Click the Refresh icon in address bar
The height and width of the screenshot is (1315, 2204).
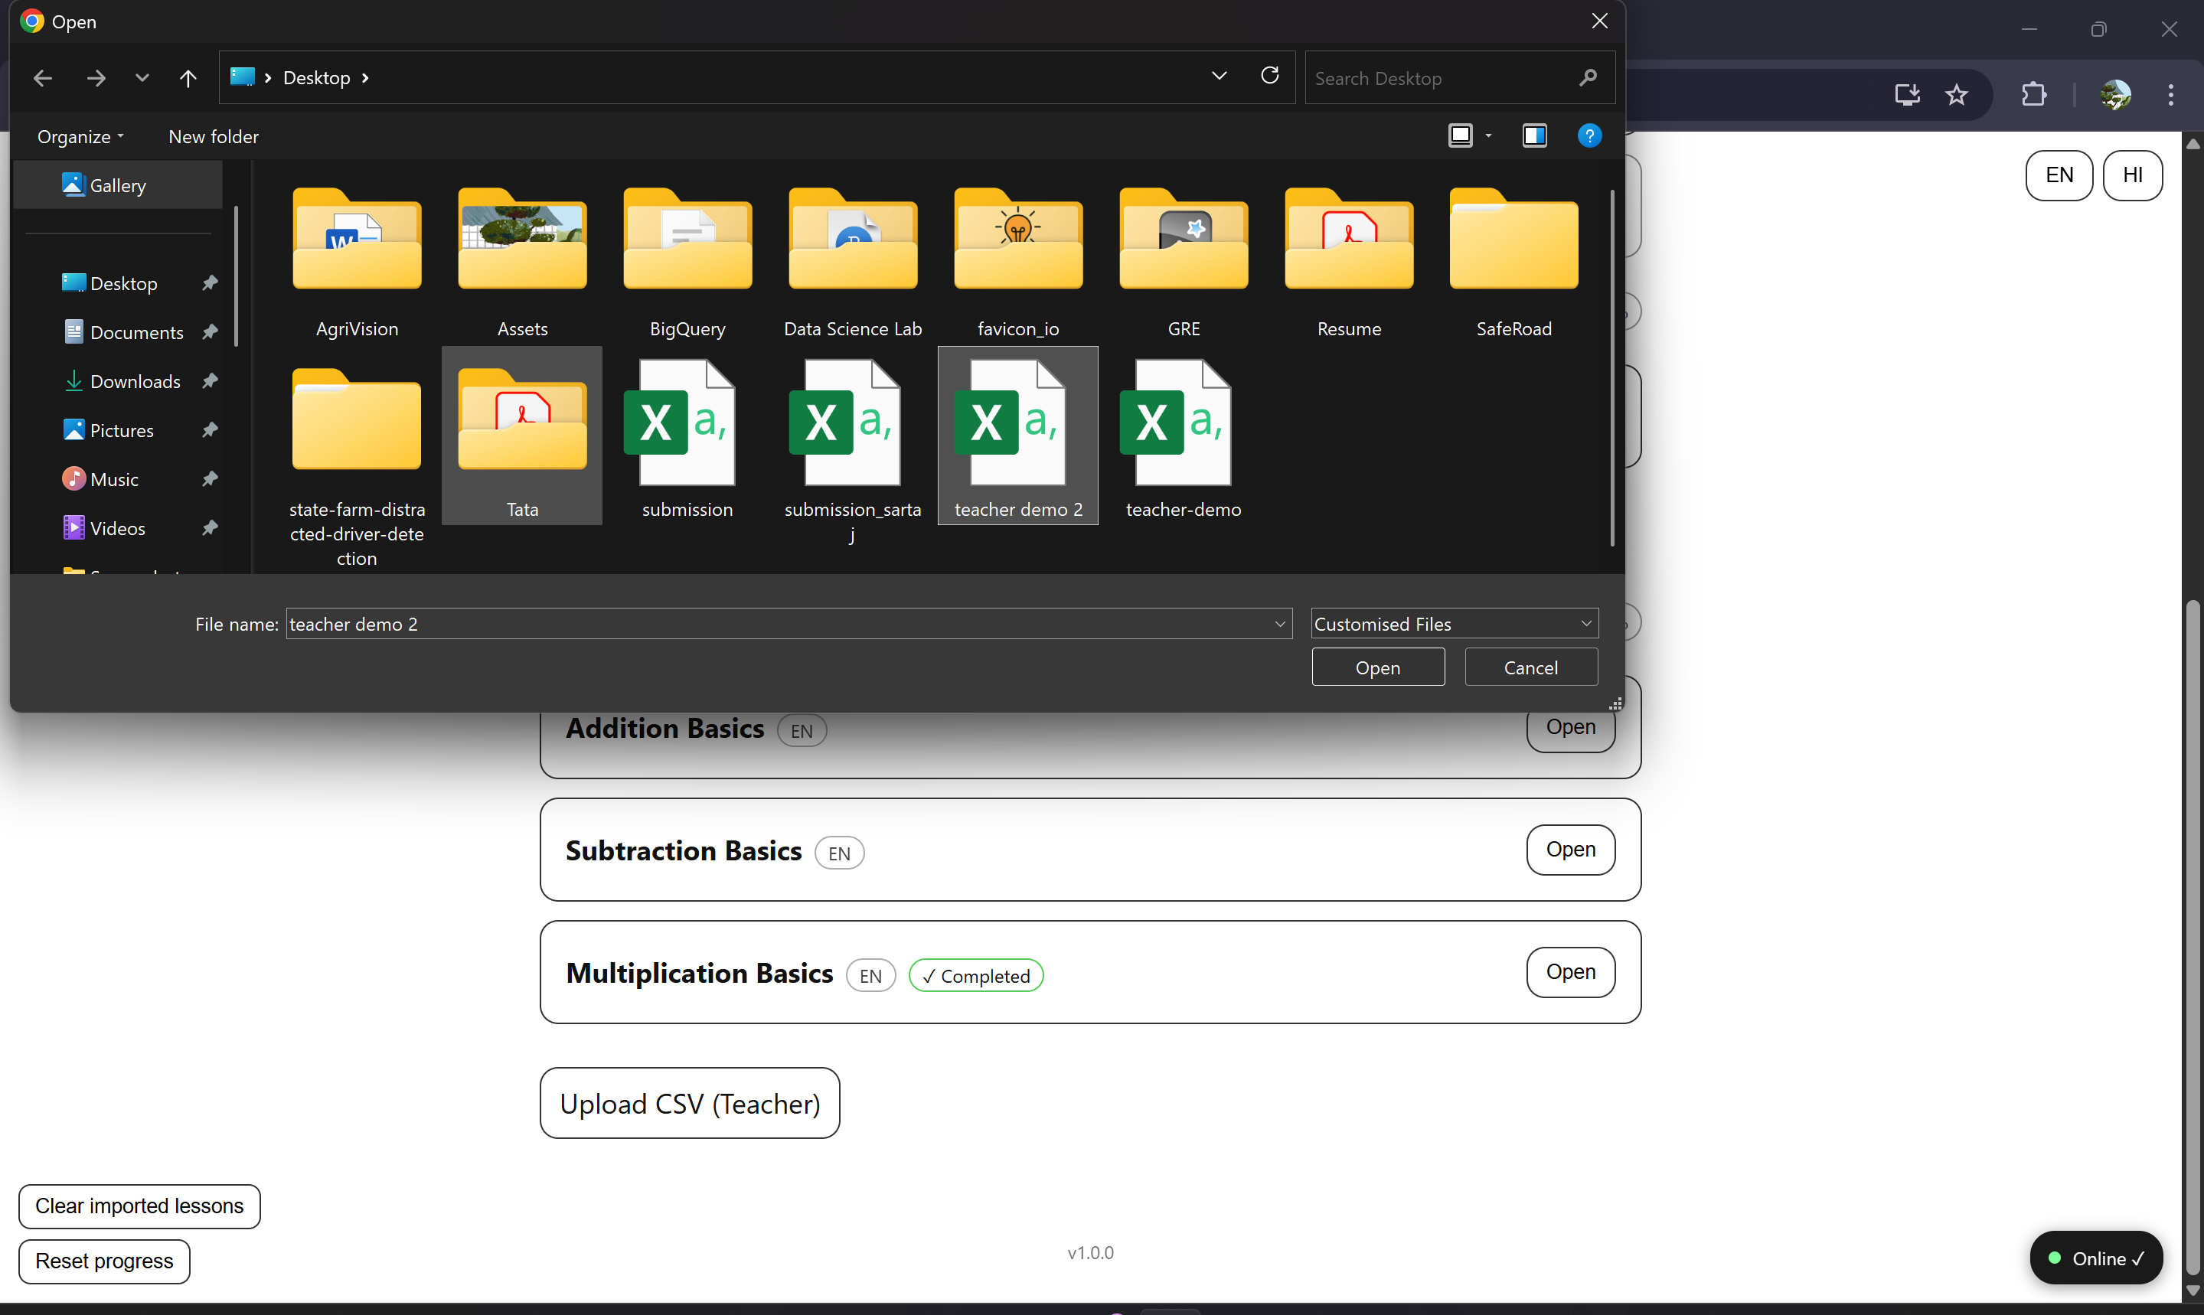point(1269,77)
